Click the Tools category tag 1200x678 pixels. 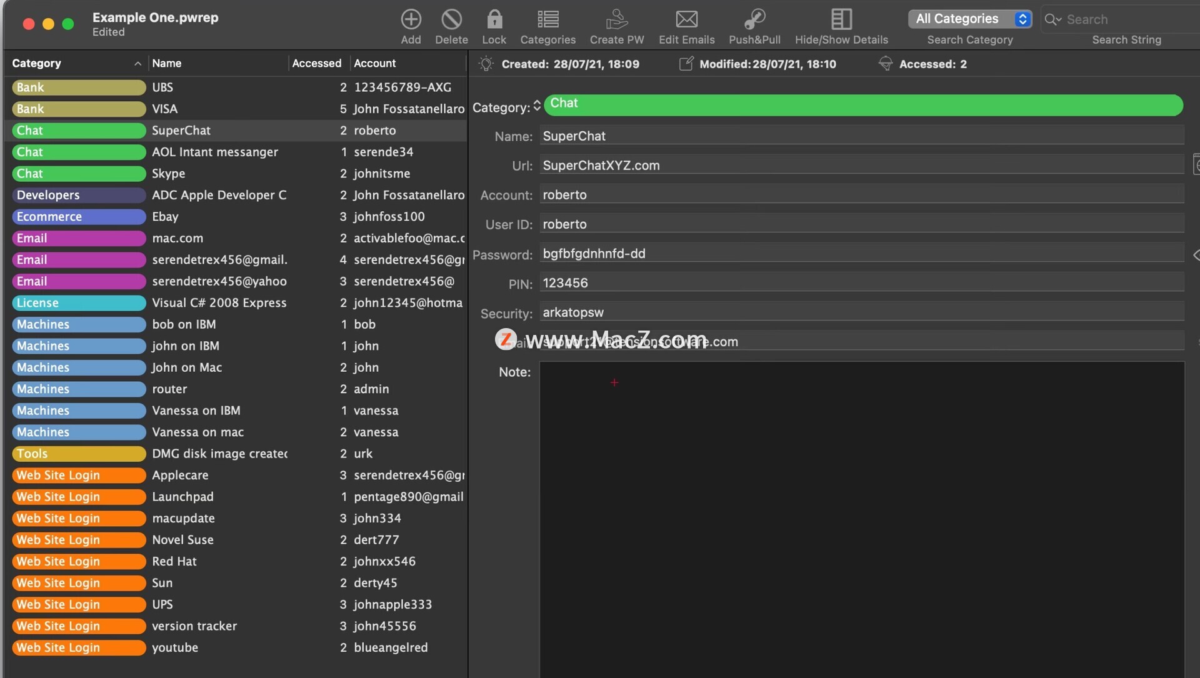pos(79,454)
